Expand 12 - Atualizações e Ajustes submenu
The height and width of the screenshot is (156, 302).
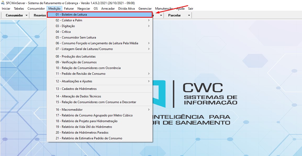[x=99, y=81]
